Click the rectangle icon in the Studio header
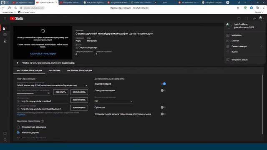This screenshot has width=267, height=150. click(x=239, y=18)
